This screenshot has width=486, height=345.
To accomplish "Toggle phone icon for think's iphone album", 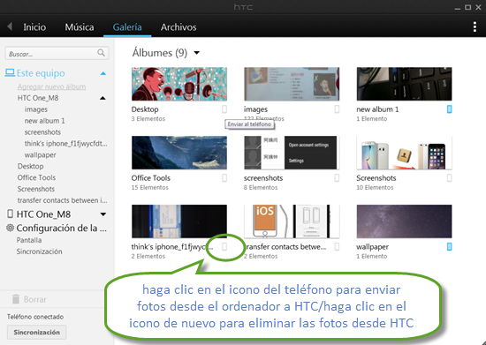I will (x=224, y=246).
